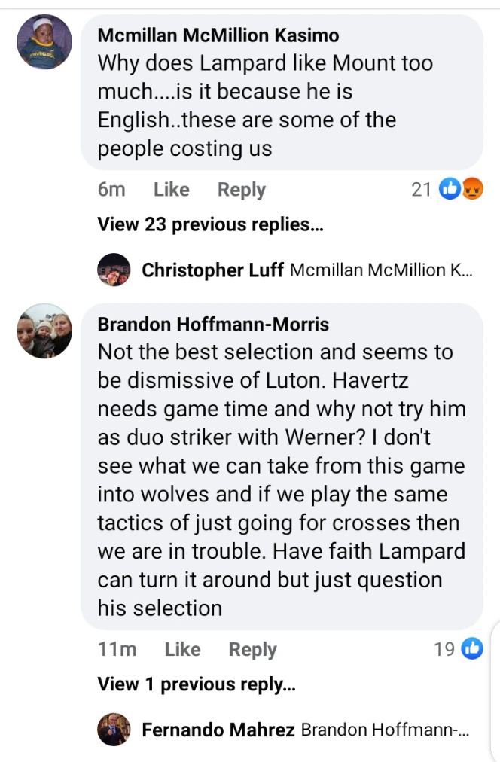The image size is (500, 762).
Task: Expand View 1 previous reply
Action: (197, 684)
